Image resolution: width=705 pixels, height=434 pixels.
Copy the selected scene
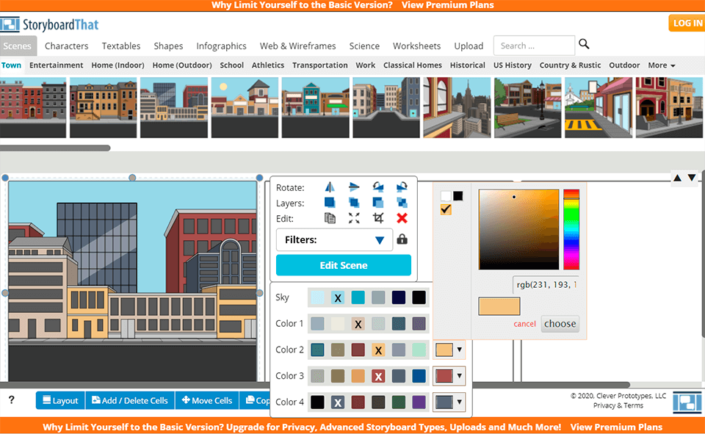330,218
